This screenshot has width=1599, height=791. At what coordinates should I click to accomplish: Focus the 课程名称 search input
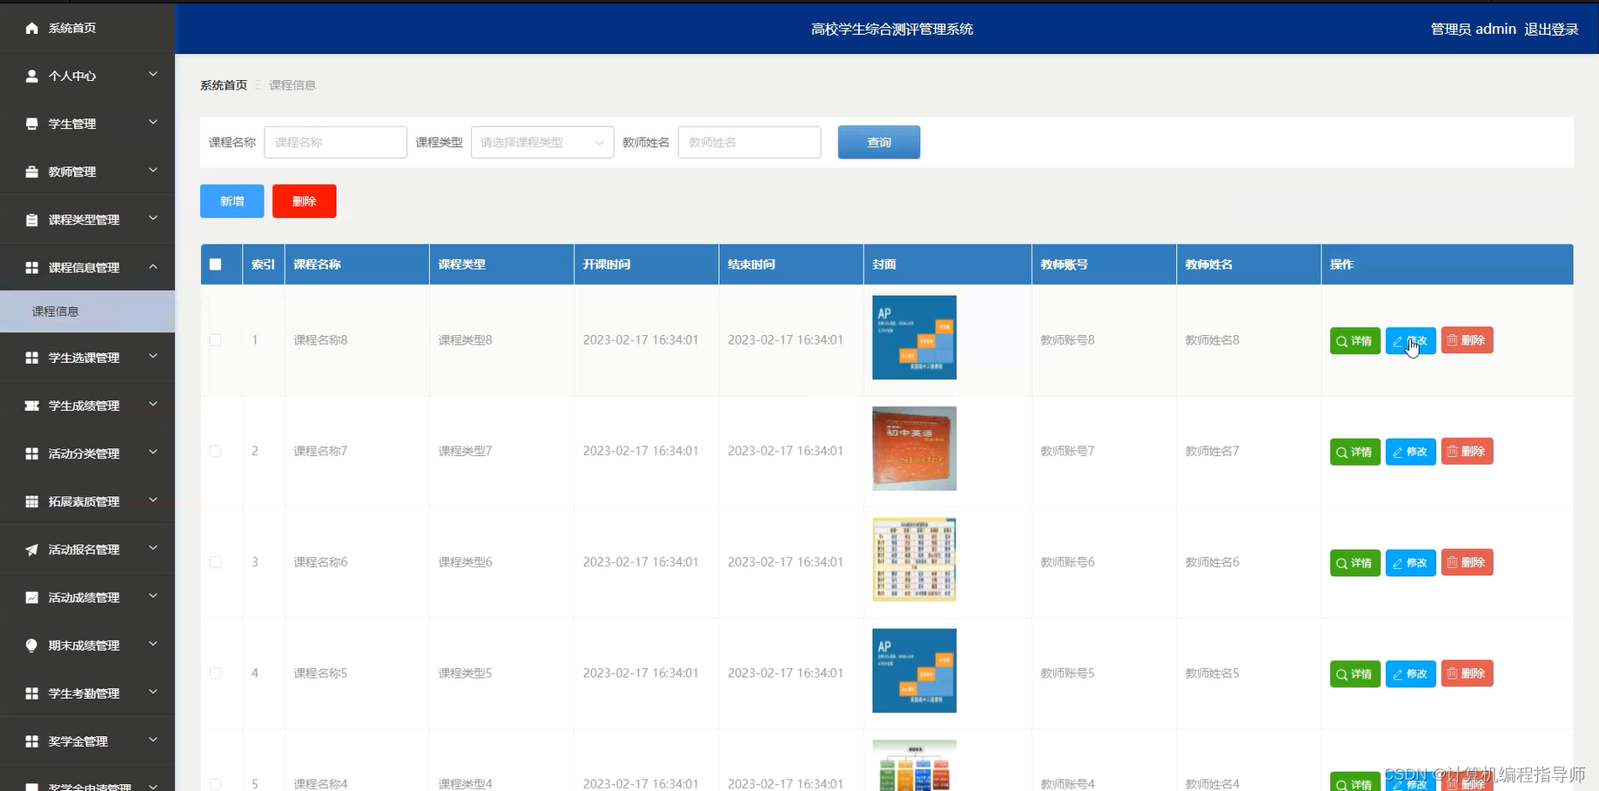[x=335, y=142]
